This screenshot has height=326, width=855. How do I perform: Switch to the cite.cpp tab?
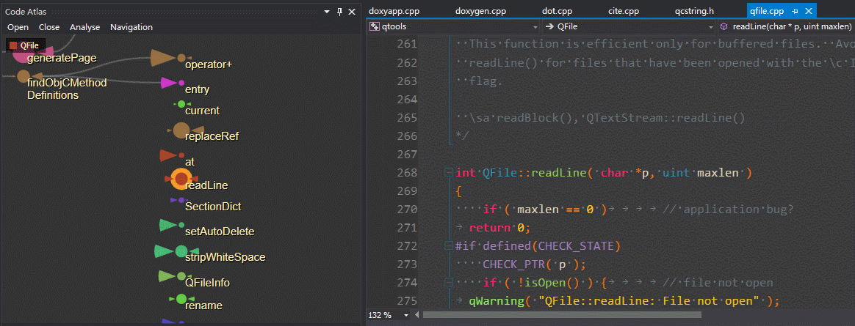pyautogui.click(x=624, y=11)
